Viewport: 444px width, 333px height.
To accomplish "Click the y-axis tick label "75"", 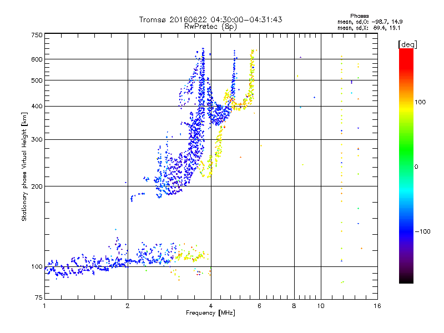I will tap(39, 297).
